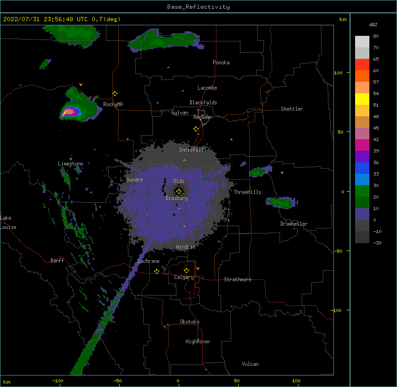Click the red 65 dBZ legend swatch
The height and width of the screenshot is (387, 397).
coord(362,65)
